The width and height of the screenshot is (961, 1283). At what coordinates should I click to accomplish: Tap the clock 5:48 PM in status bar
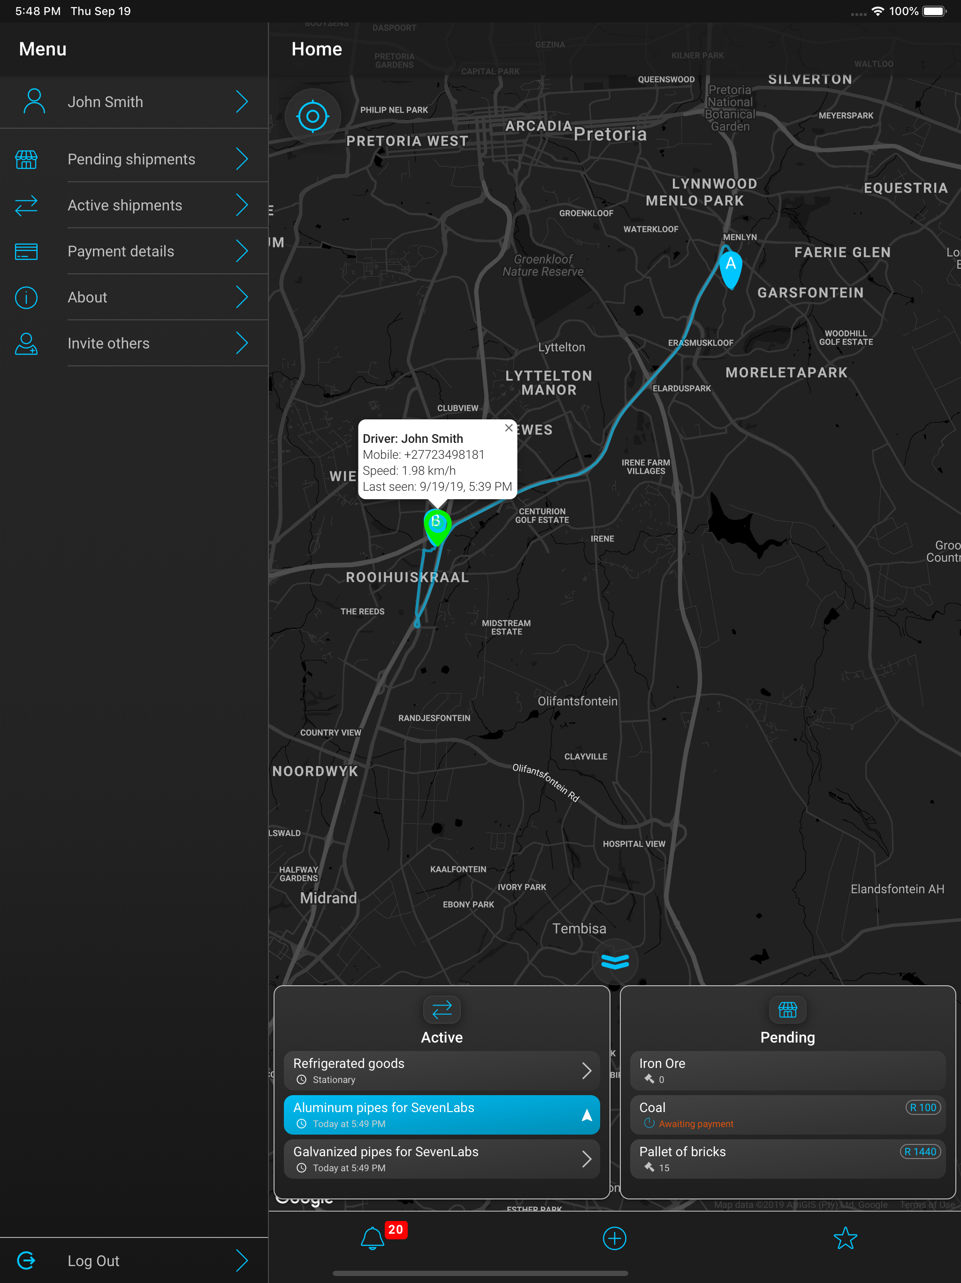[x=38, y=11]
